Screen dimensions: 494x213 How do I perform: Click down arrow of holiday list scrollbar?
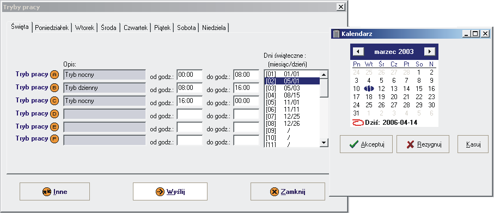[324, 143]
